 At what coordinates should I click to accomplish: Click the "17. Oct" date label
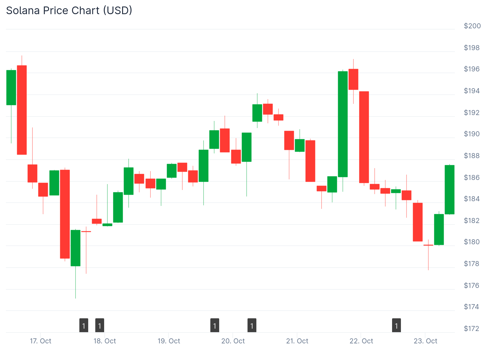(x=40, y=341)
